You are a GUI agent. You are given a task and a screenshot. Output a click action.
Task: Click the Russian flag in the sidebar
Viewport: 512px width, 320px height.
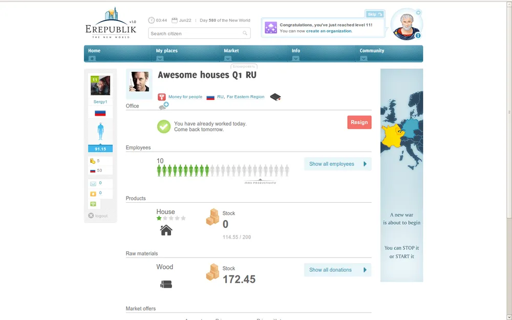pos(100,113)
